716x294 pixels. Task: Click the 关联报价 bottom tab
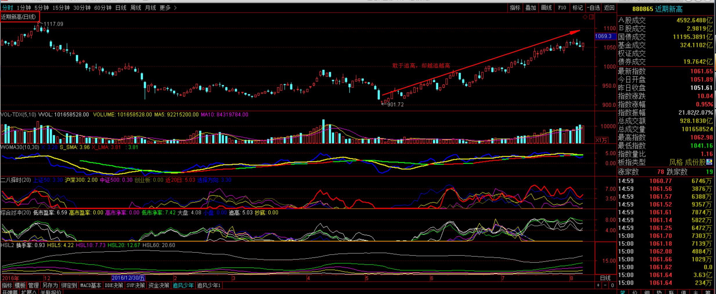[51, 292]
